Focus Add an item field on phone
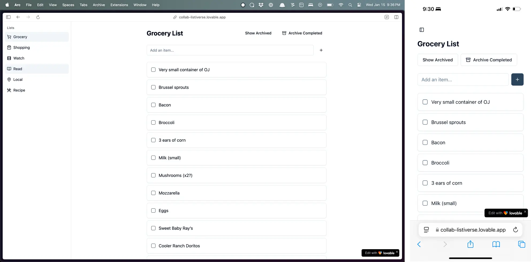The width and height of the screenshot is (531, 262). 463,80
